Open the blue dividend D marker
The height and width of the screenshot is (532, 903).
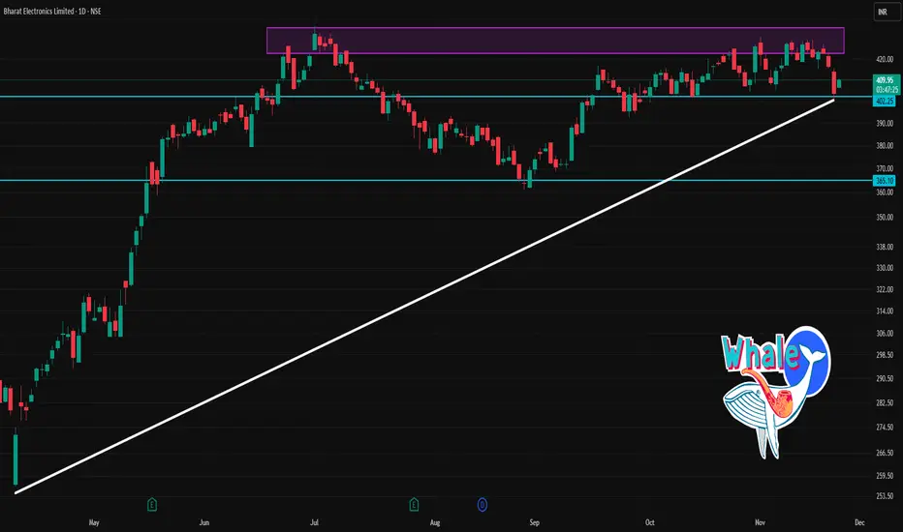pos(483,505)
